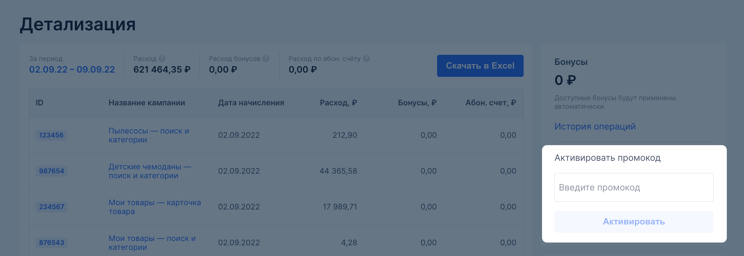Image resolution: width=744 pixels, height=256 pixels.
Task: Open campaign Мои товары — карточка товара
Action: [x=155, y=207]
